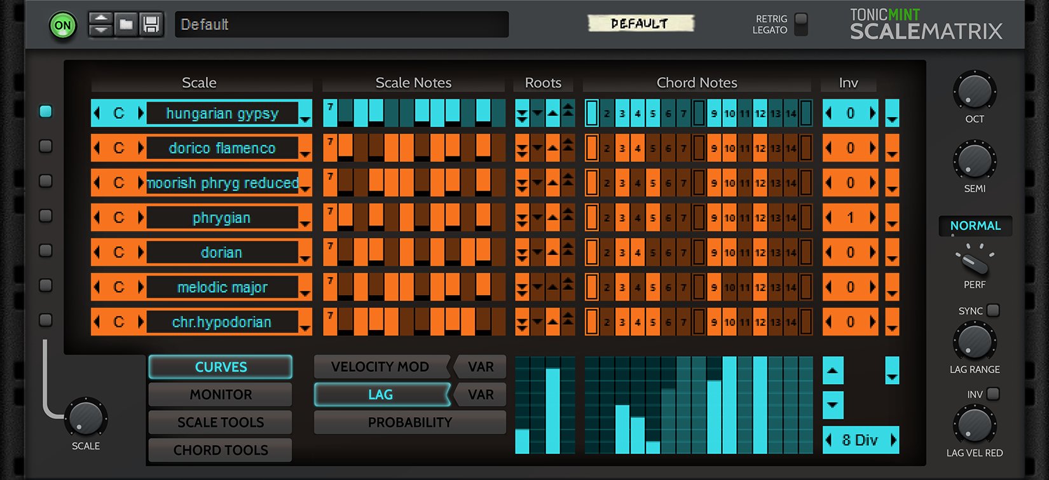Increase key of phrygian row
The image size is (1049, 480).
[141, 217]
